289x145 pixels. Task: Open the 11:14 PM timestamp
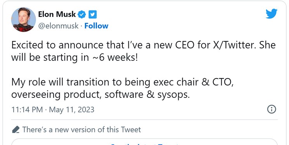coord(27,109)
